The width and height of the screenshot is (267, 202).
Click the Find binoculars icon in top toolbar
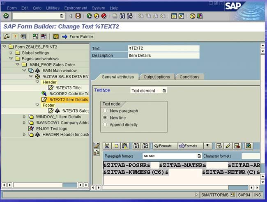click(122, 16)
